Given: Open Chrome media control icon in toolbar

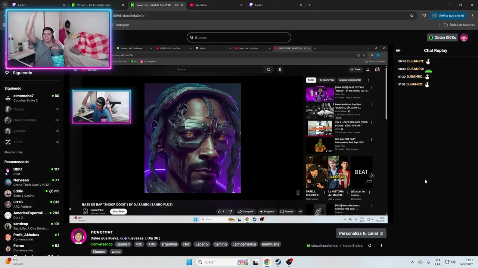Looking at the screenshot, I should [x=424, y=16].
